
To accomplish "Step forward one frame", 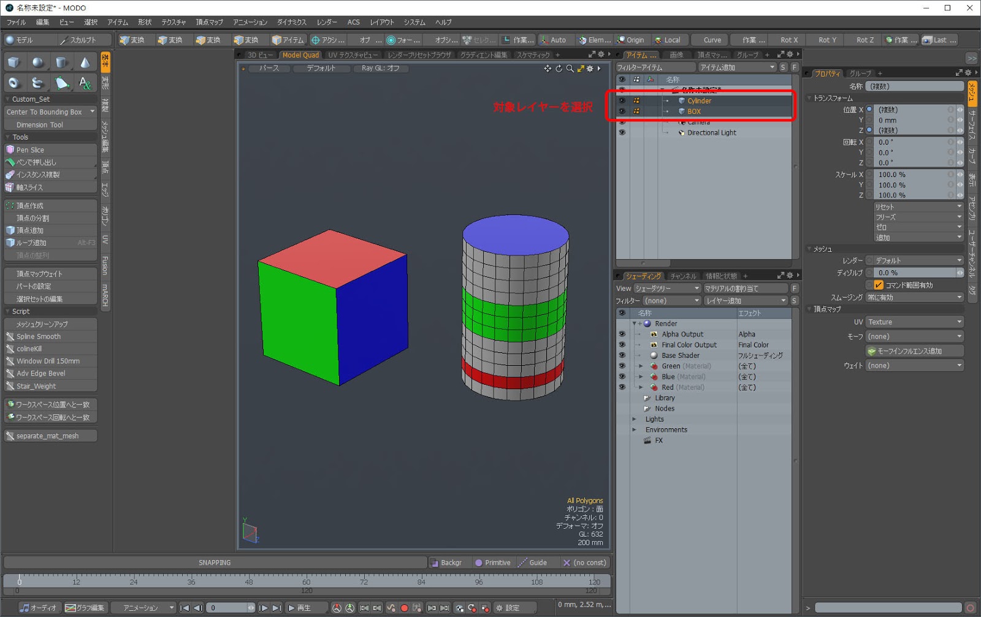I will pyautogui.click(x=263, y=608).
